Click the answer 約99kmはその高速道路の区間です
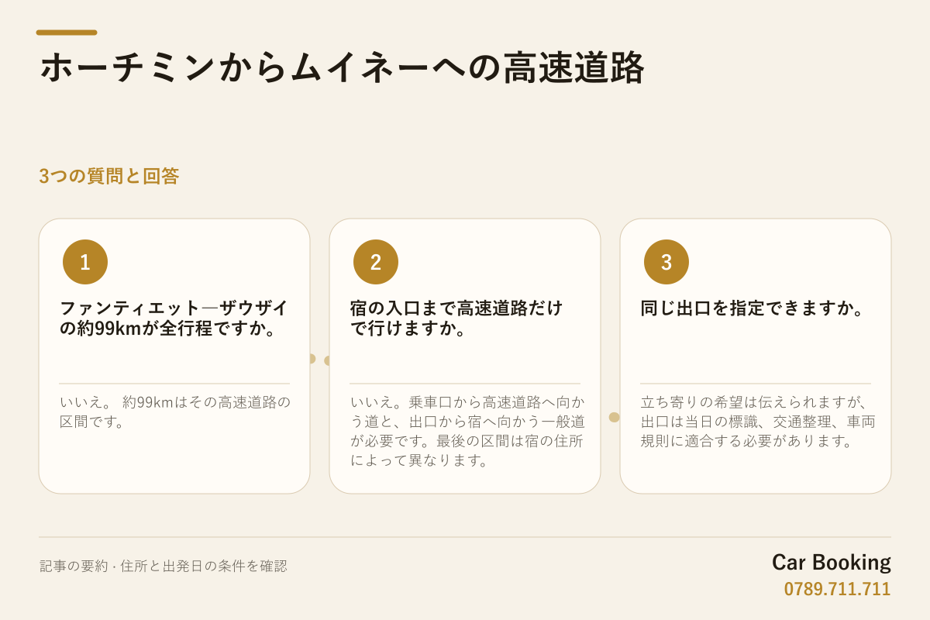Screen dimensions: 930x620 coord(175,412)
